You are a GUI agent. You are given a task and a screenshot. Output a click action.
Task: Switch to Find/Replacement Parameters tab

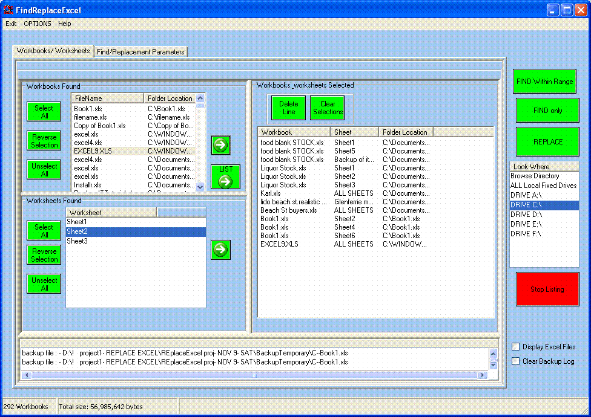(x=140, y=52)
